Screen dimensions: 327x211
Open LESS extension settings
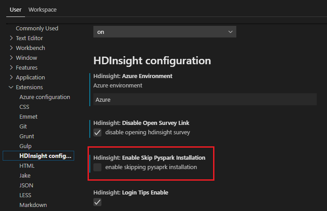click(25, 195)
